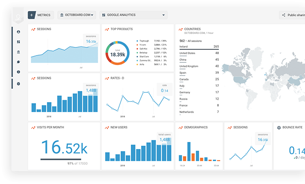The height and width of the screenshot is (184, 305).
Task: Click the 0.14 rate value in RATES - D
Action: coord(165,91)
